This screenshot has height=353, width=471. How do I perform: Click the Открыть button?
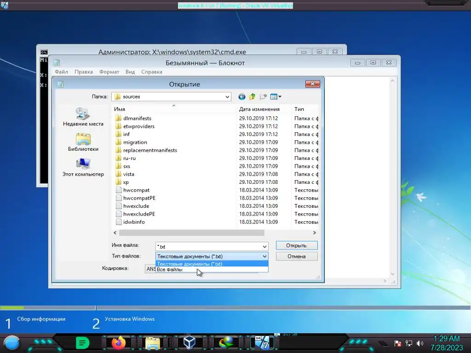coord(297,245)
